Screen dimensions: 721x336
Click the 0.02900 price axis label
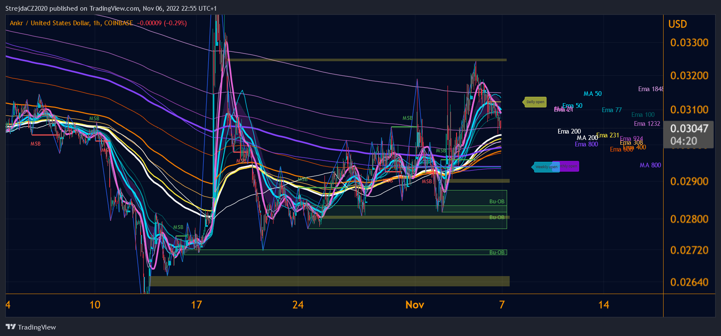point(689,181)
